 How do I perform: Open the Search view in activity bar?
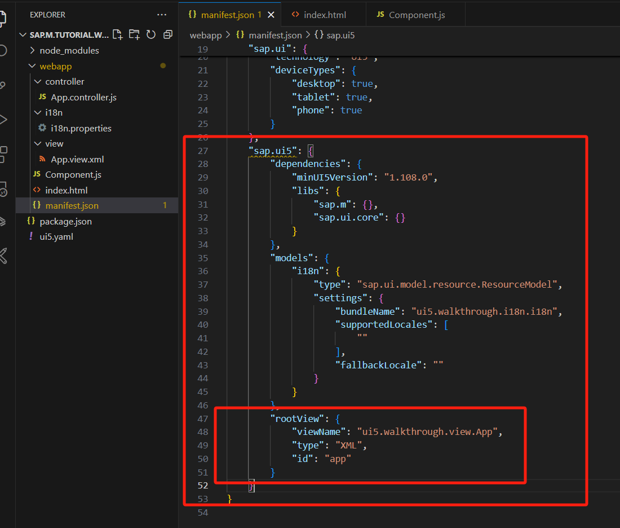3,51
